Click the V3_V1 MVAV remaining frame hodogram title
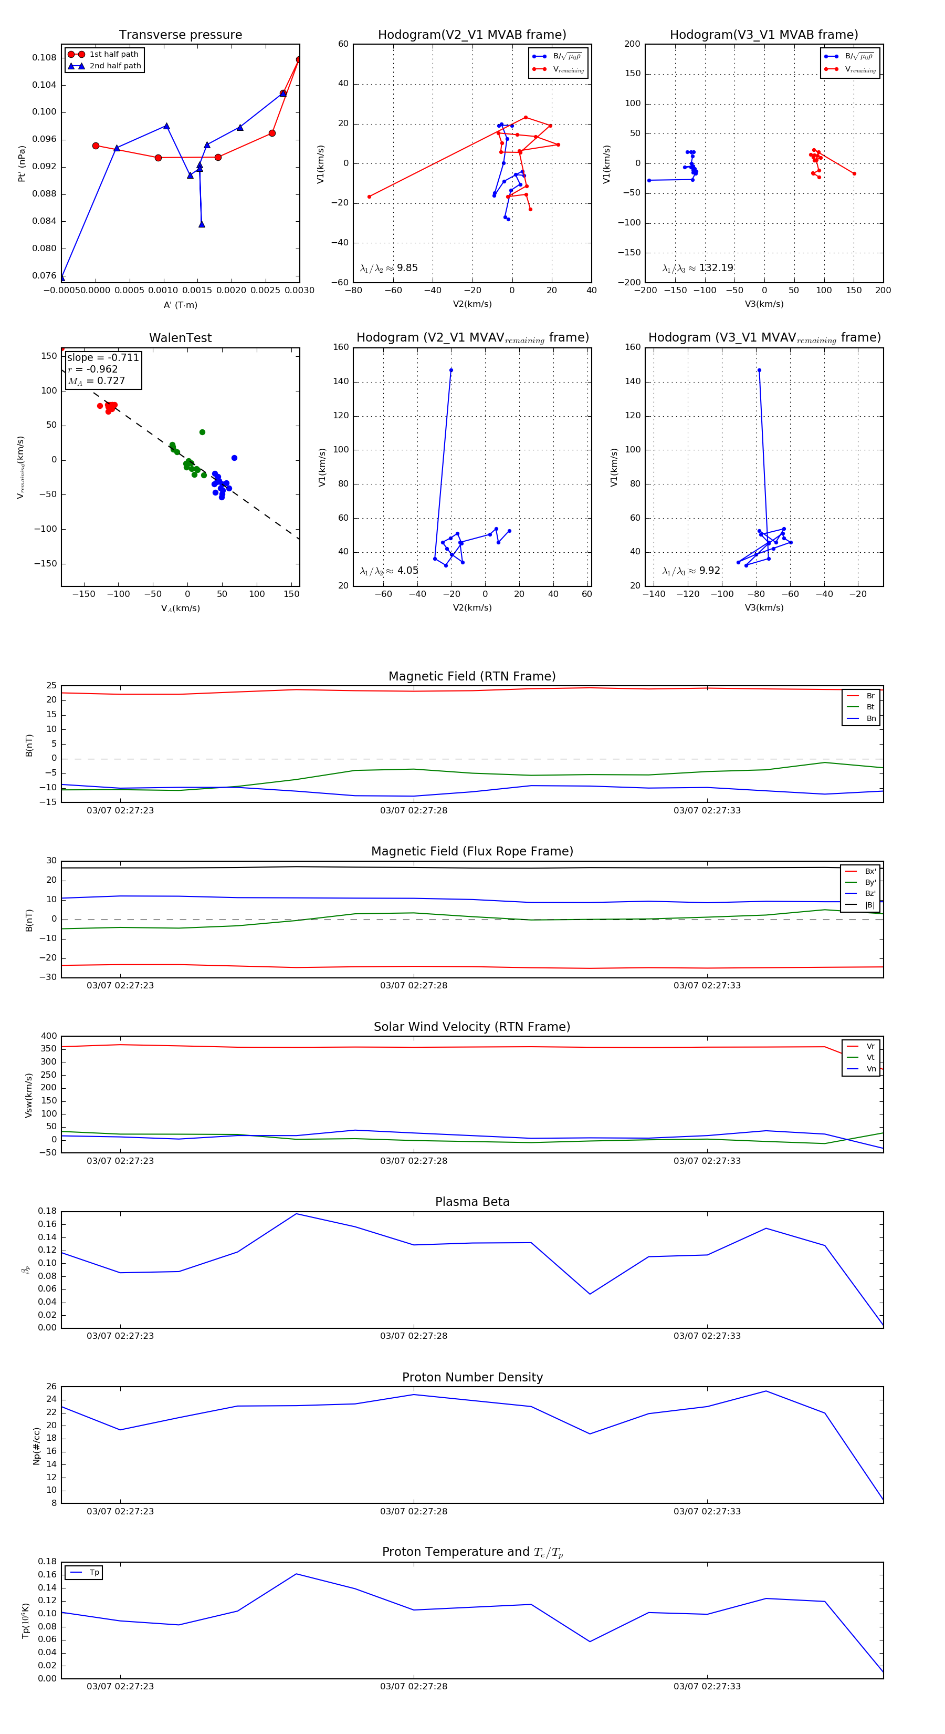Image resolution: width=945 pixels, height=1734 pixels. 764,338
